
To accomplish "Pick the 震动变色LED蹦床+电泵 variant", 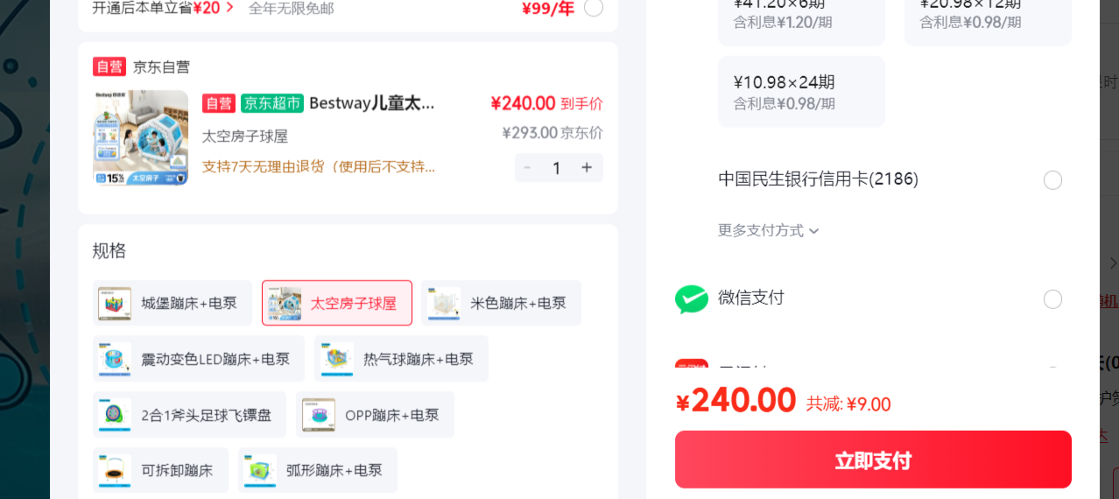I will pyautogui.click(x=199, y=359).
